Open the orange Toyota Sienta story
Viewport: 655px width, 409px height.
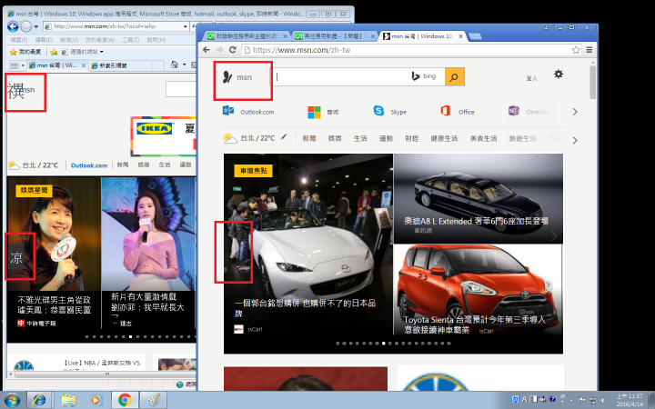click(479, 290)
